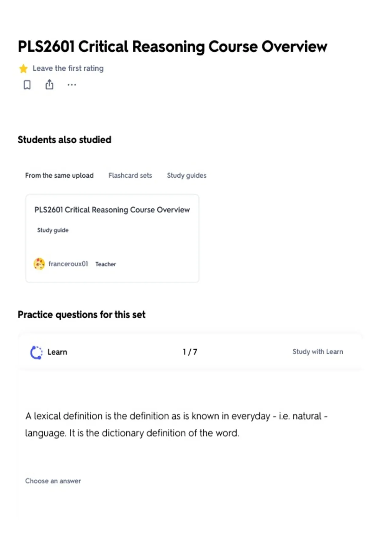This screenshot has height=539, width=380.
Task: Click the Teacher badge on the card
Action: [106, 264]
